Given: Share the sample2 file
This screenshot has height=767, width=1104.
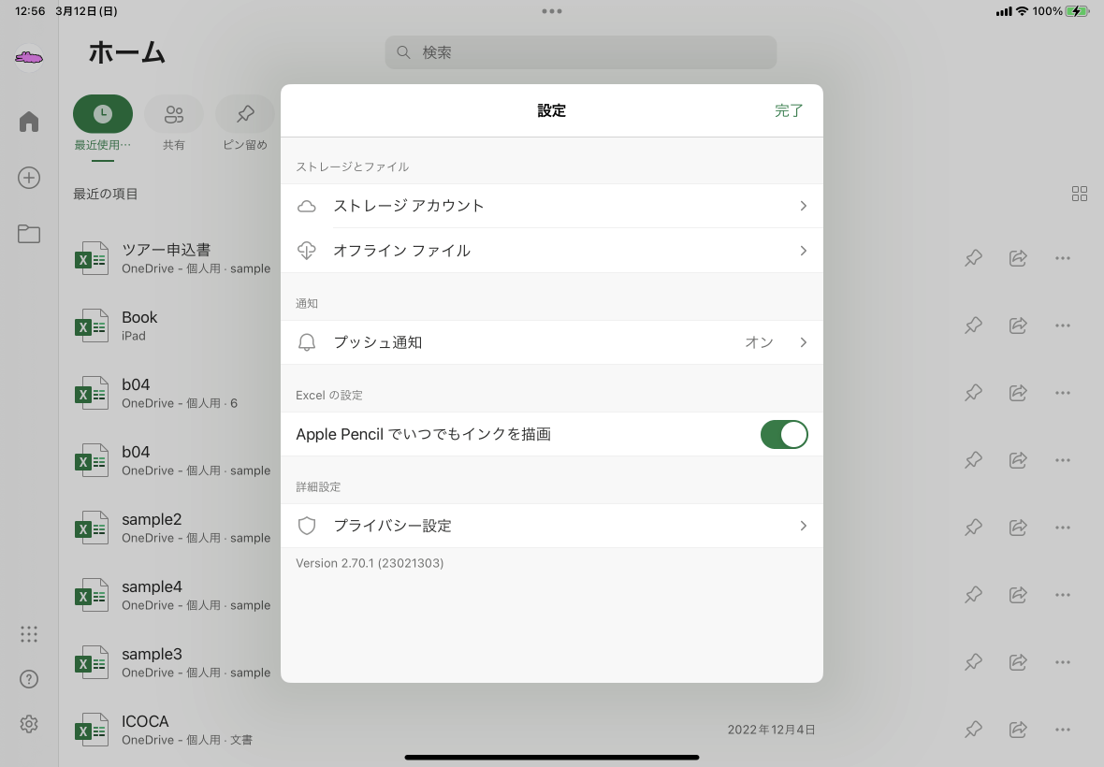Looking at the screenshot, I should coord(1018,528).
